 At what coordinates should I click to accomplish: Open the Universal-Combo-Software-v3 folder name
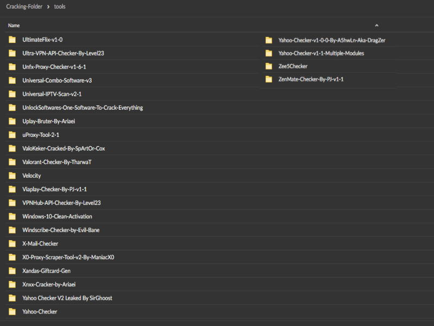[x=57, y=80]
